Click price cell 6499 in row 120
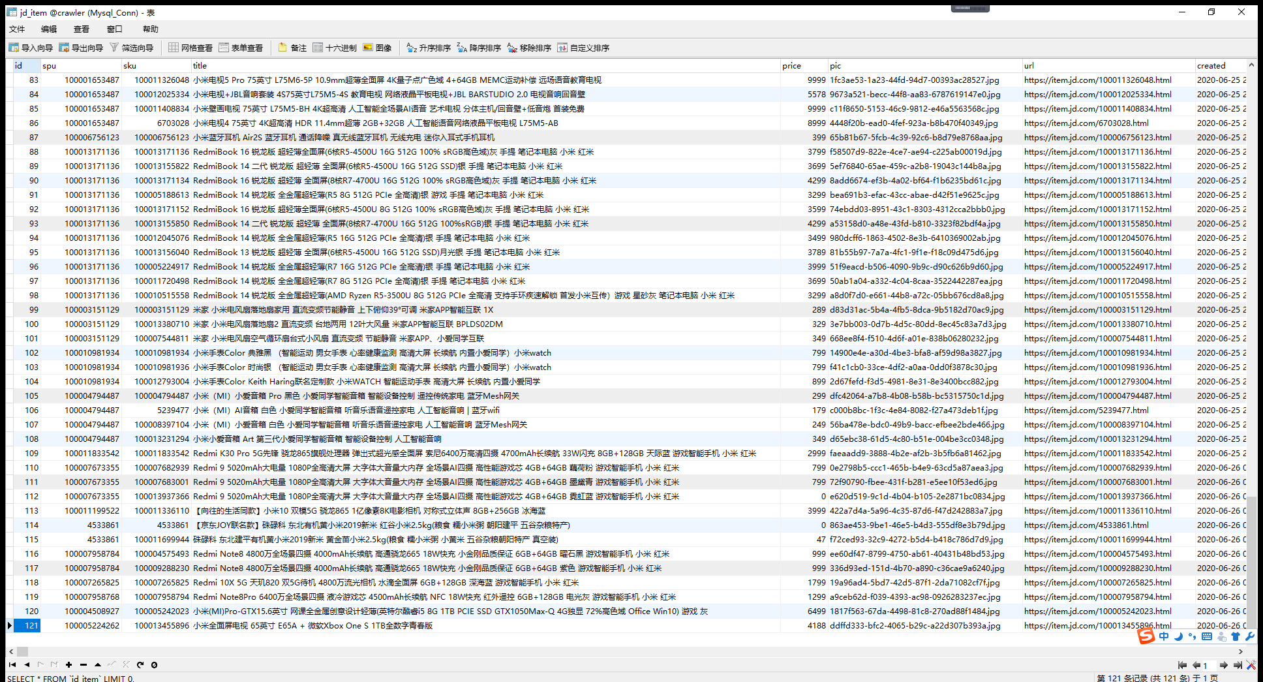The width and height of the screenshot is (1263, 682). point(804,611)
